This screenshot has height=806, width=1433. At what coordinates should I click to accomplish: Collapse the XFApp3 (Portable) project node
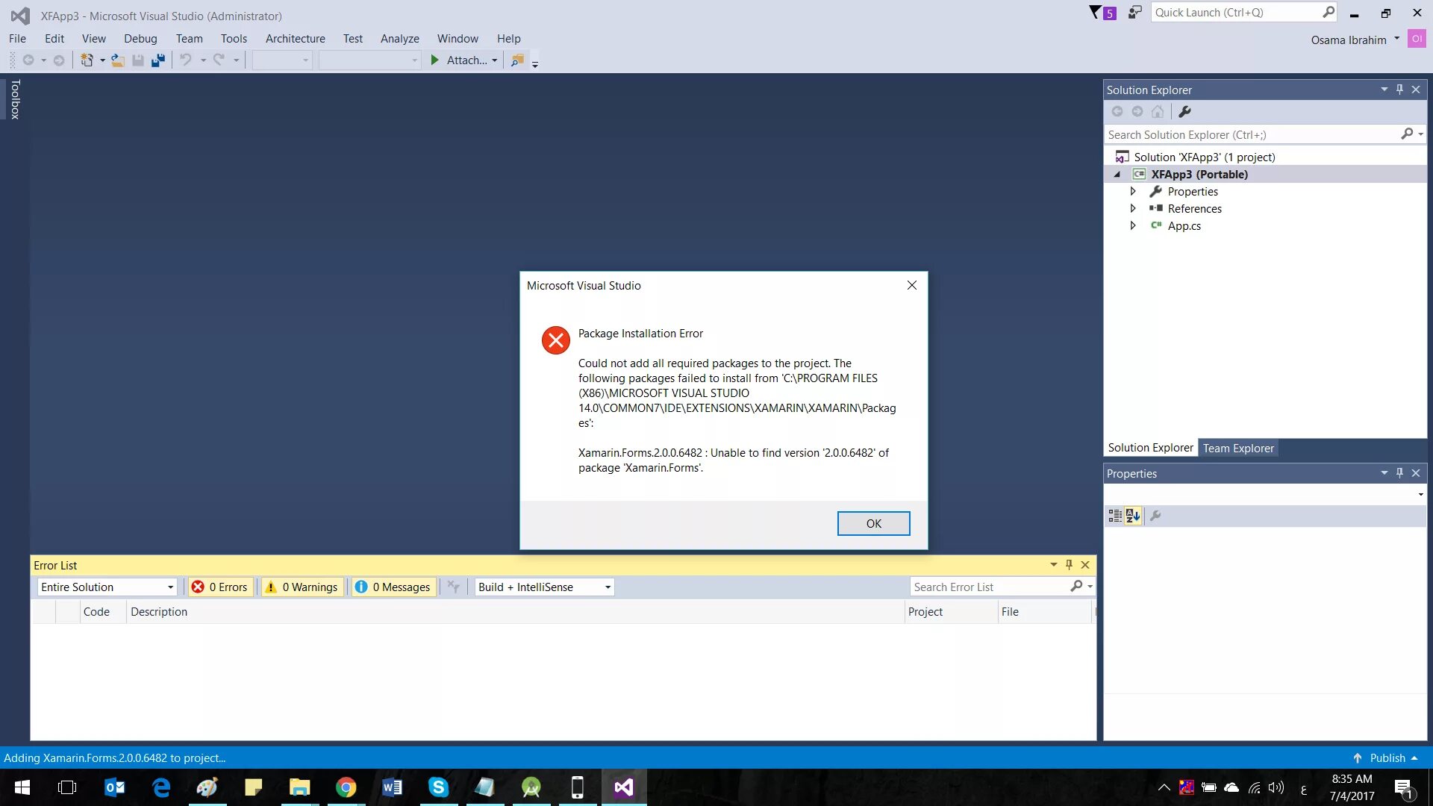[x=1117, y=175]
